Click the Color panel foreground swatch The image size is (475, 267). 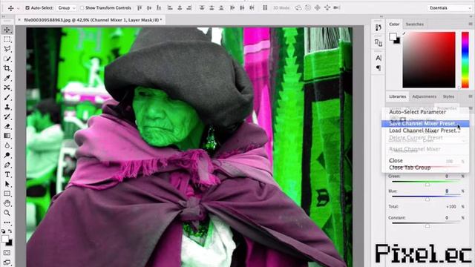point(393,36)
